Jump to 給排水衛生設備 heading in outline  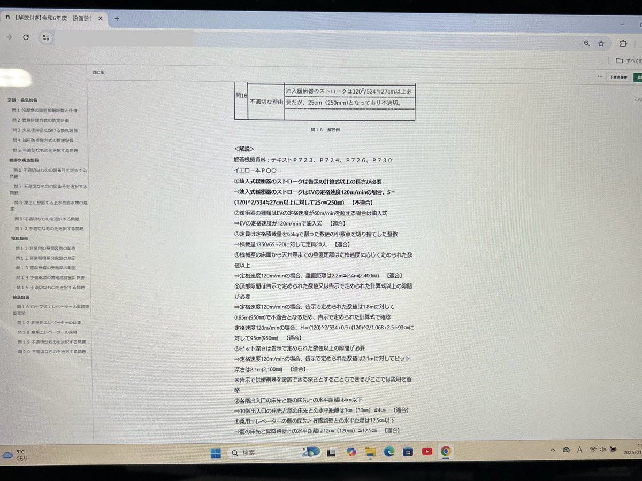tap(24, 160)
